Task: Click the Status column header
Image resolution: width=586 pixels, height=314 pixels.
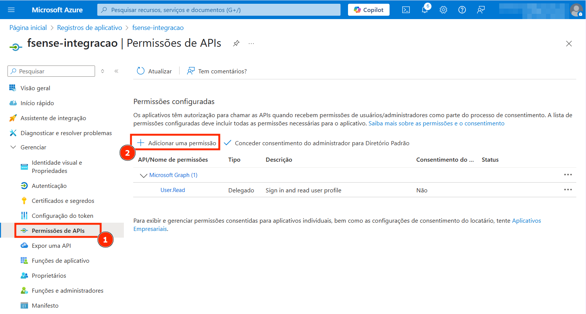Action: 490,159
